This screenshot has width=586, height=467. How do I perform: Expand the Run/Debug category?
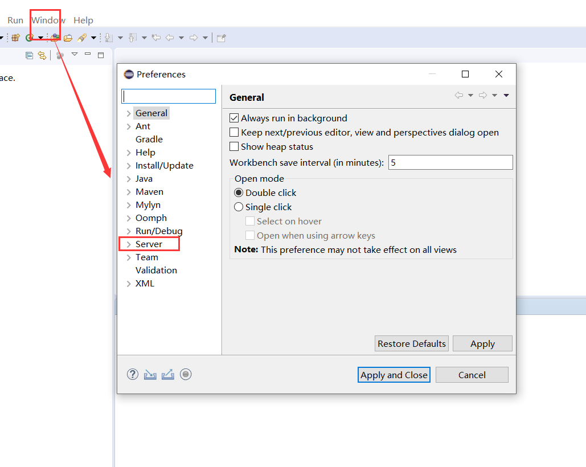pos(128,231)
